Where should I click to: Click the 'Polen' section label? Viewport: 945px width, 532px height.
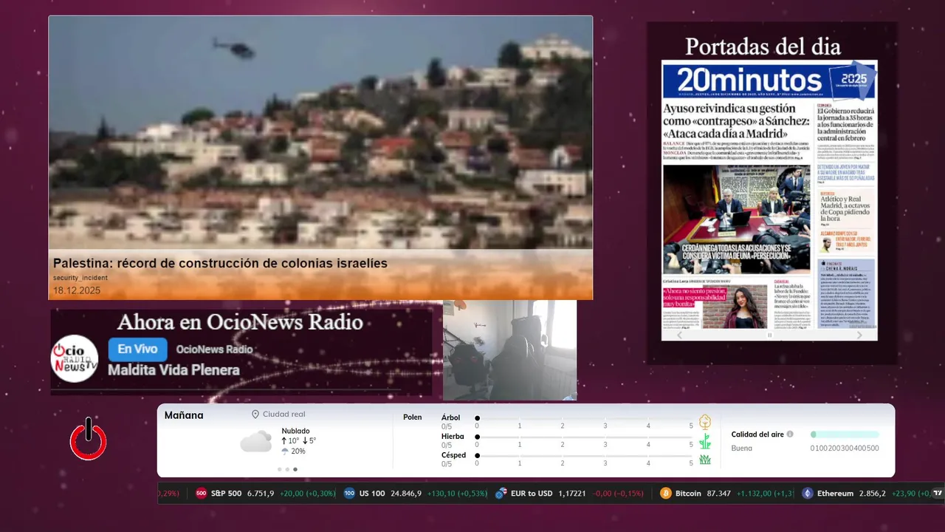point(413,417)
